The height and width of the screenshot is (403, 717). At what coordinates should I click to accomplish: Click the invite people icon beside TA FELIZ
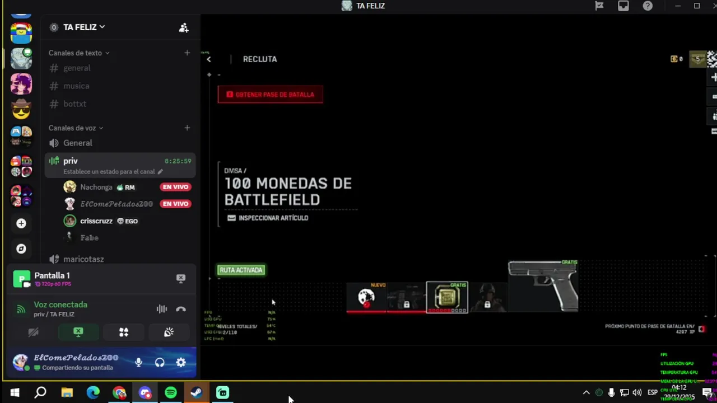pyautogui.click(x=184, y=27)
